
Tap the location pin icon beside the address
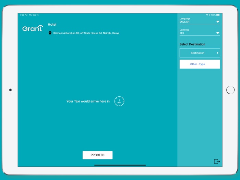coord(50,33)
